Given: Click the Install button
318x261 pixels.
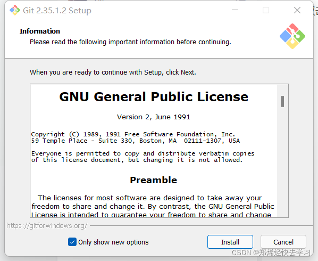Looking at the screenshot, I should click(x=230, y=242).
